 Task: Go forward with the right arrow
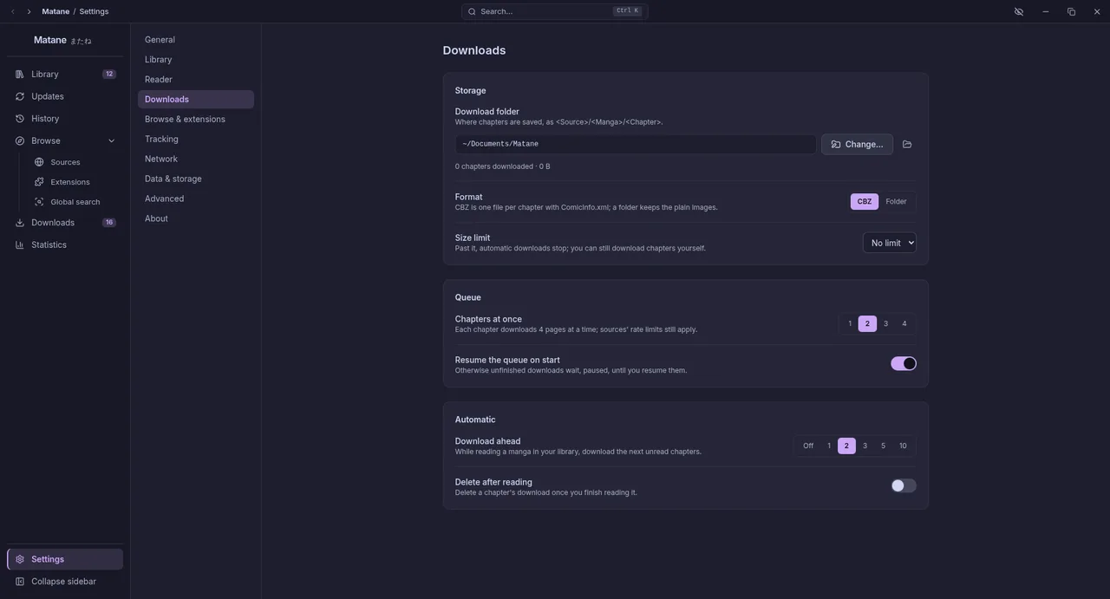tap(29, 11)
